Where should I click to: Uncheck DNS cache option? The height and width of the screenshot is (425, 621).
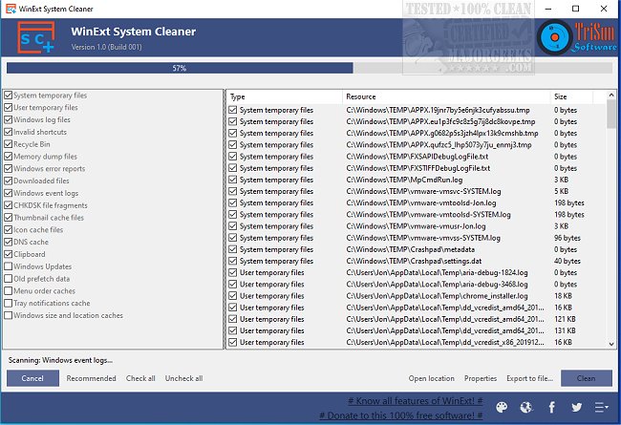[x=9, y=242]
